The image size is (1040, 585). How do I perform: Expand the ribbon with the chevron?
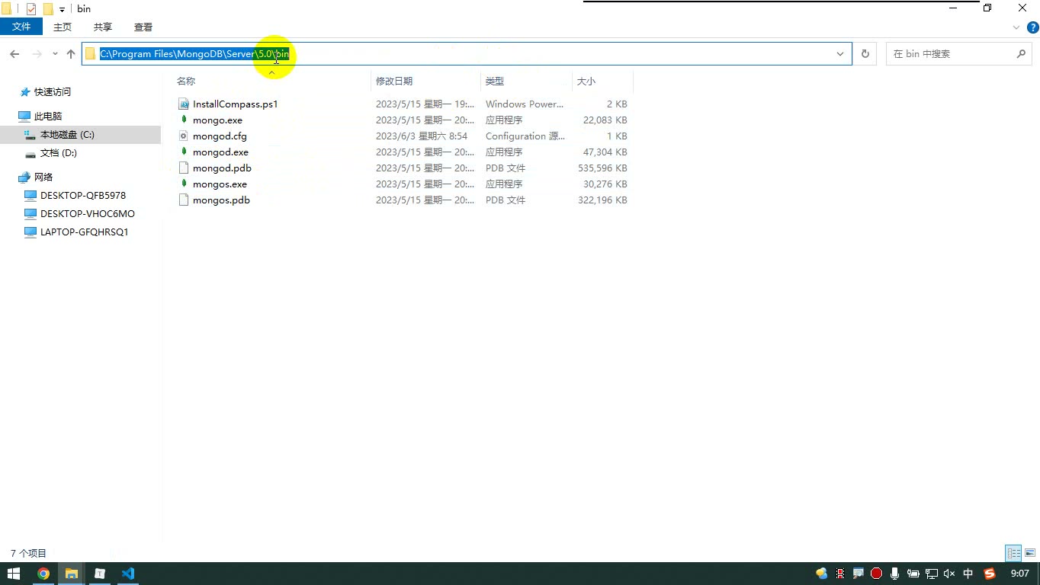(x=1016, y=27)
